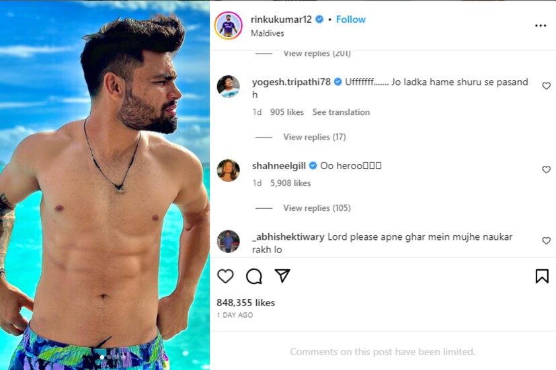
Task: Like _abhishektiwary's comment
Action: pos(546,240)
